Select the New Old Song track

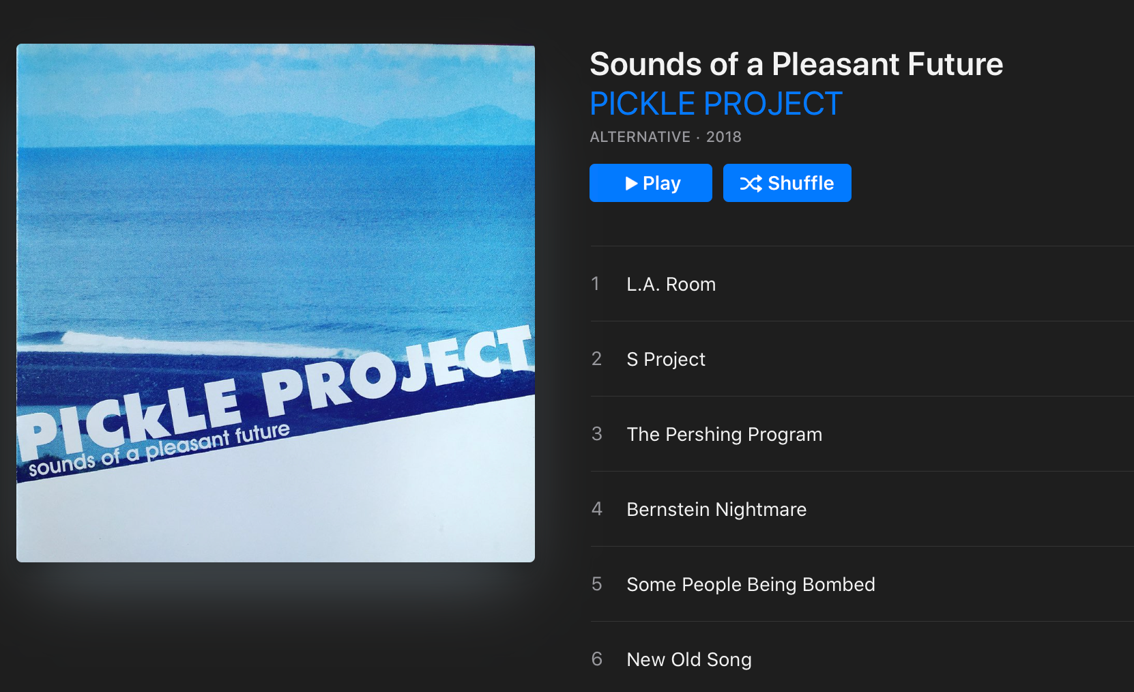click(x=688, y=659)
